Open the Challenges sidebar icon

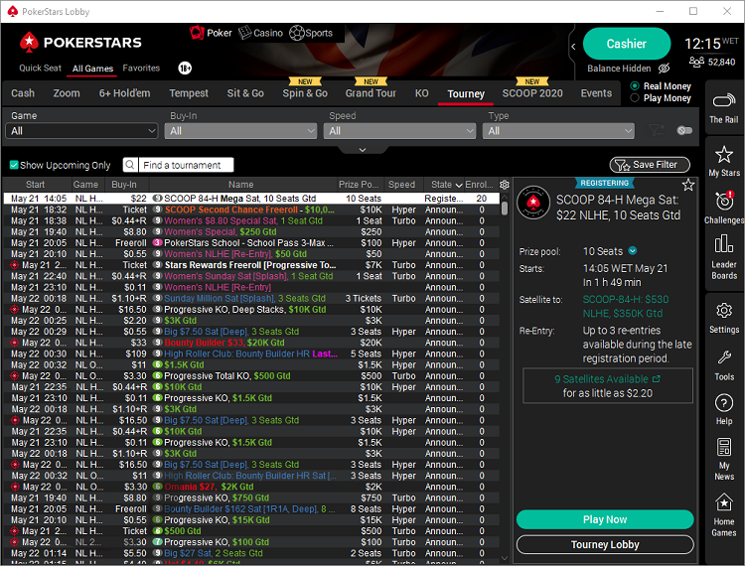[723, 207]
